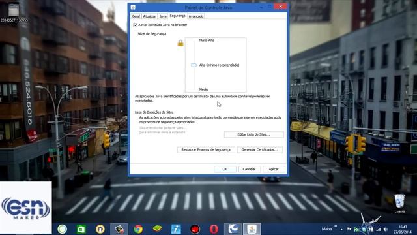This screenshot has height=235, width=417.
Task: Click the Java icon in the title bar
Action: pyautogui.click(x=133, y=7)
